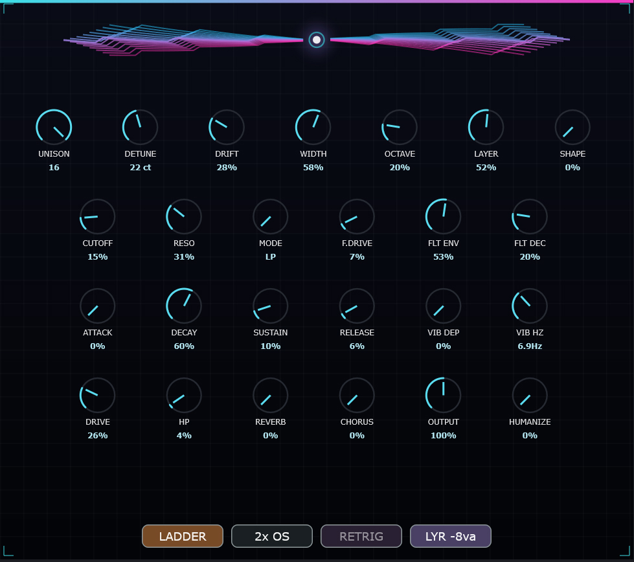Click the drift value 28%
The width and height of the screenshot is (634, 562).
click(227, 168)
